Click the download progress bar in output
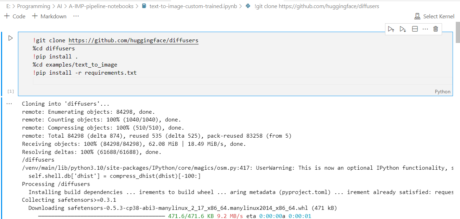 click(x=101, y=216)
